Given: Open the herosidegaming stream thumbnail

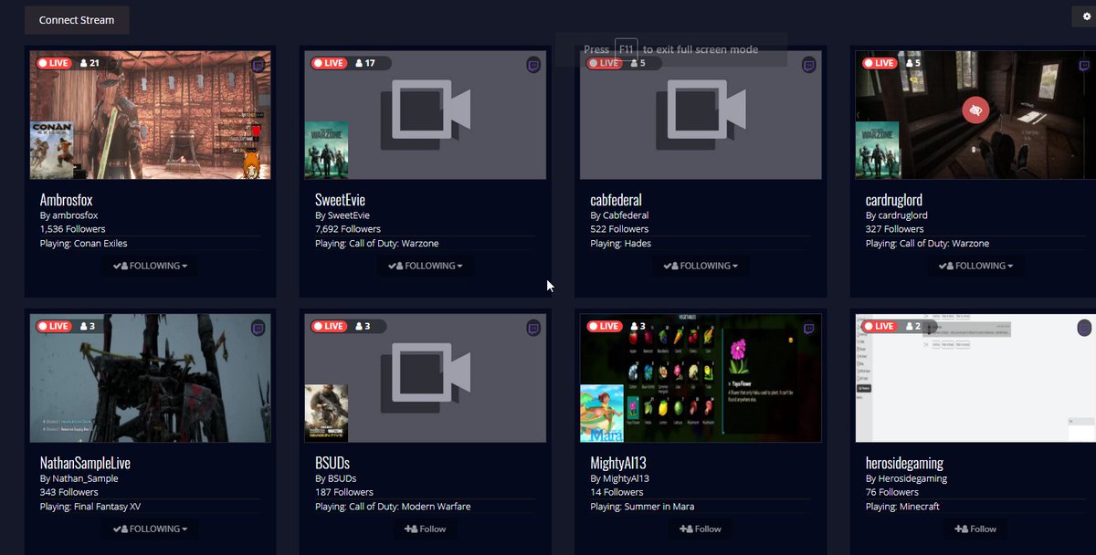Looking at the screenshot, I should [x=975, y=378].
